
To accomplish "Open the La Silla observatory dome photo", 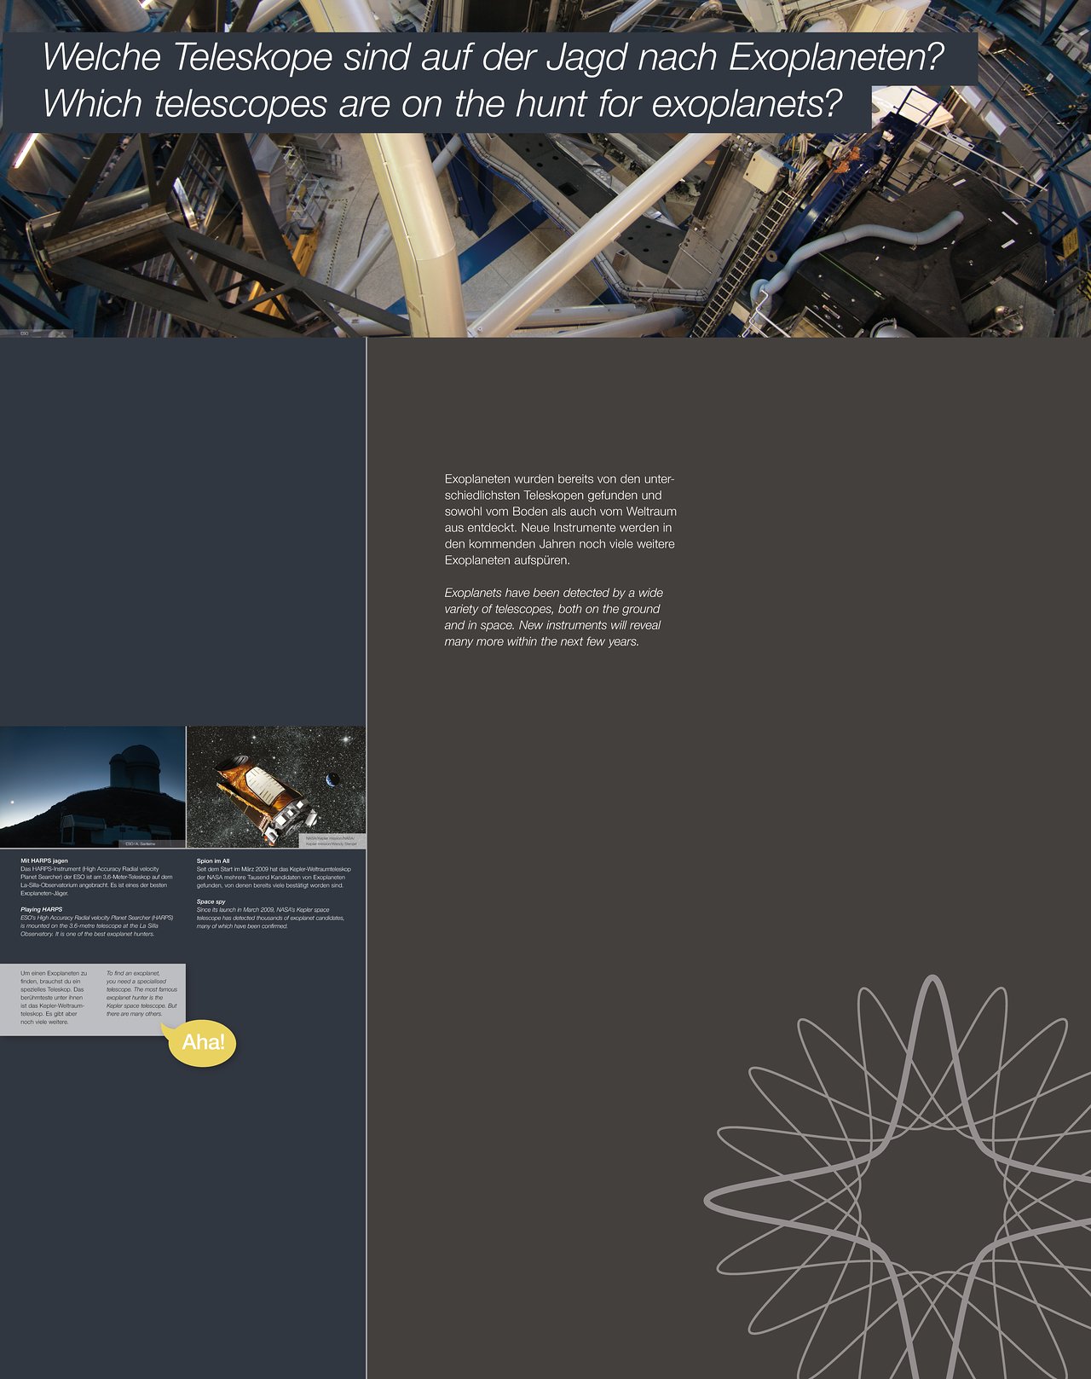I will tap(93, 787).
